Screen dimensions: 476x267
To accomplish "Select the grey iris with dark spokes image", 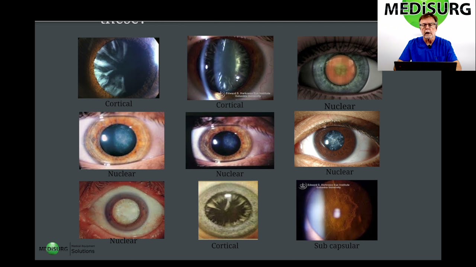I will (x=228, y=210).
